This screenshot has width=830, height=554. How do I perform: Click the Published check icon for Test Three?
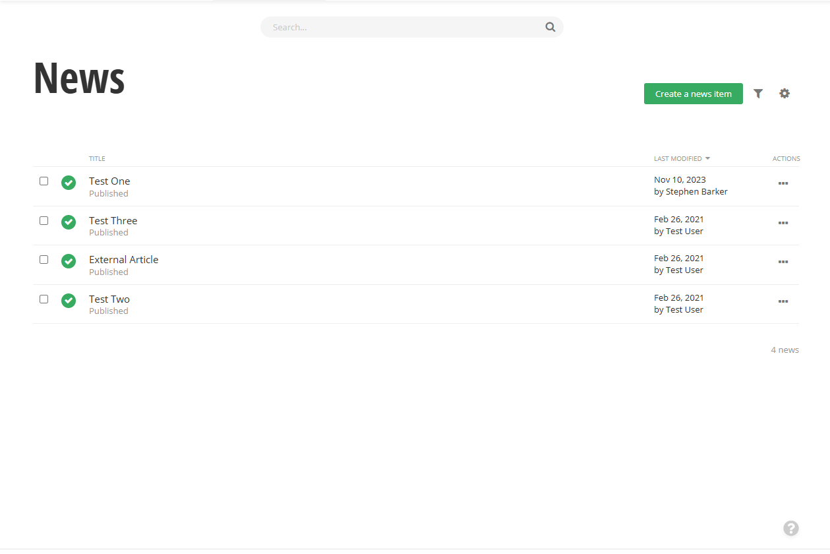(x=69, y=222)
